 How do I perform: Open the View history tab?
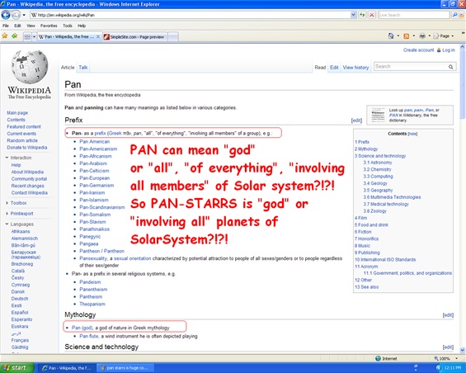coord(355,68)
